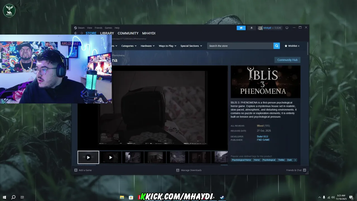Click the IBLIS 3 Phenomena header image
The image size is (357, 201).
(266, 82)
